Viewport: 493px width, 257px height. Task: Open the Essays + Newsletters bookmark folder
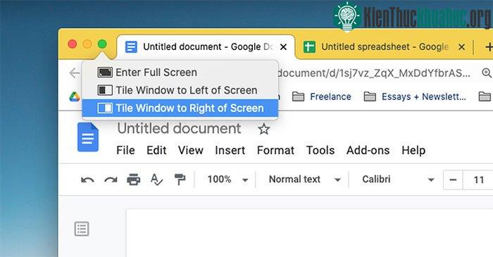[415, 96]
